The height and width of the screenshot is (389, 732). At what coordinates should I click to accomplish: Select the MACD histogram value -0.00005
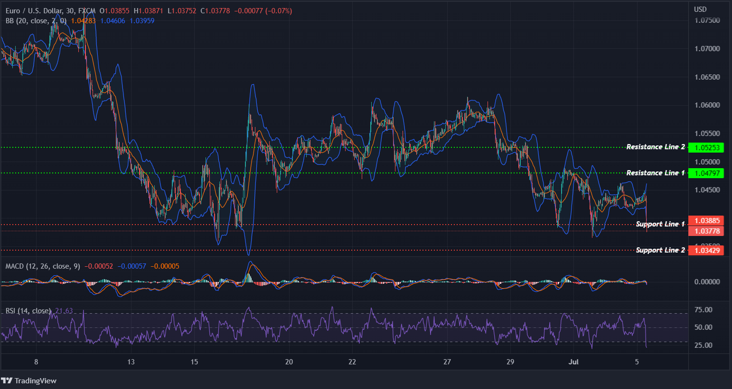[x=164, y=266]
